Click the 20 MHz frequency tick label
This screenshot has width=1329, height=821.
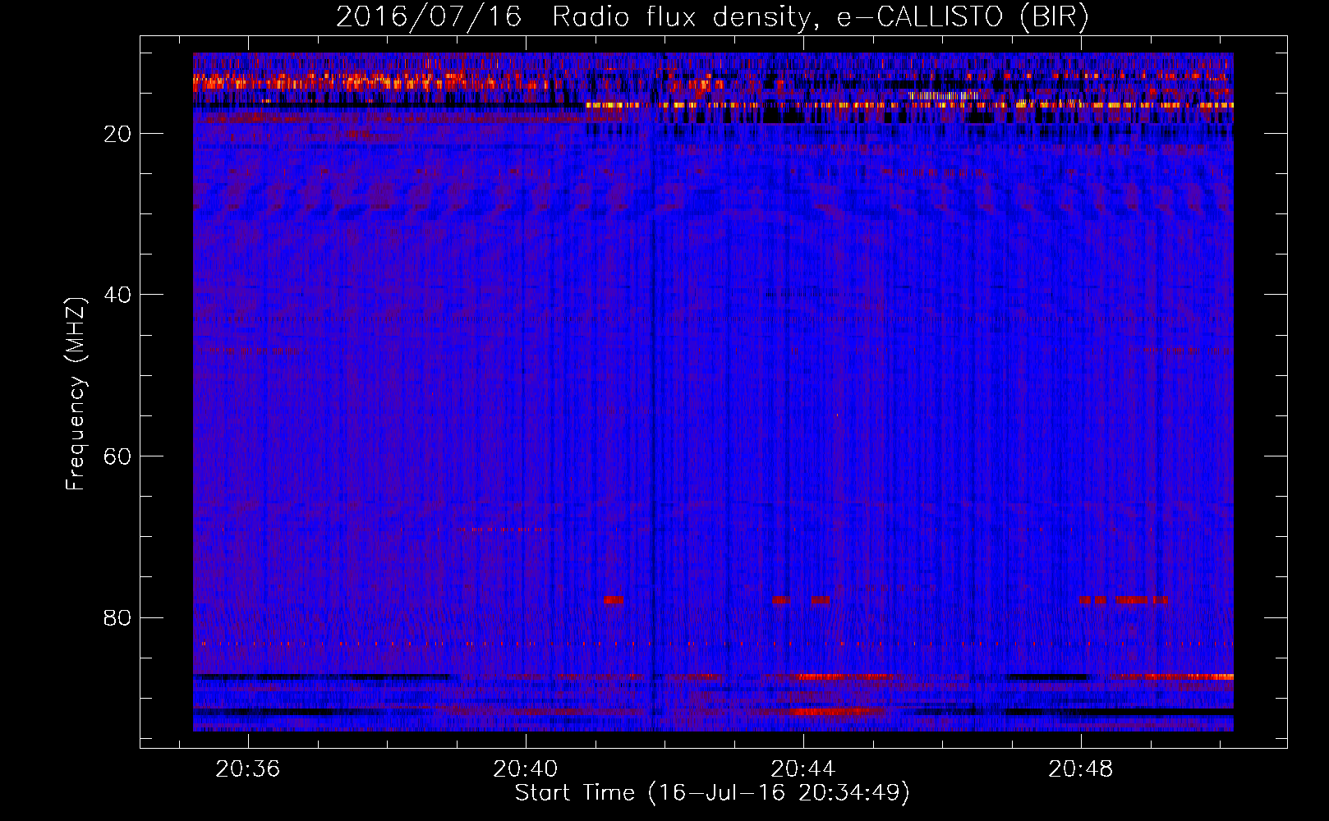point(117,134)
